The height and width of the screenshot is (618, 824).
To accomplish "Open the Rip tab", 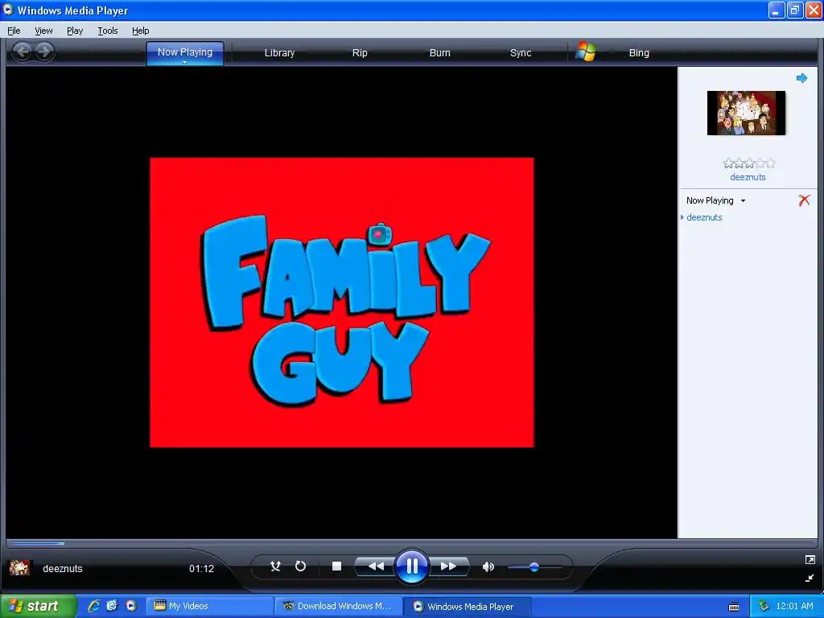I will (x=360, y=52).
